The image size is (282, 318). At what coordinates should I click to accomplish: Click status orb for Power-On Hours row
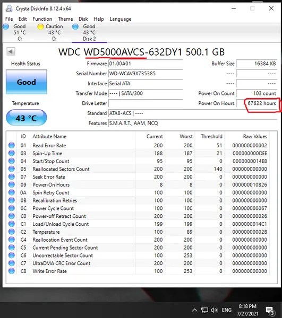tap(12, 184)
